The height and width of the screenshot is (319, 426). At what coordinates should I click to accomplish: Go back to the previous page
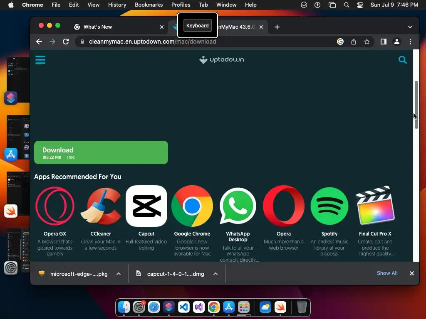point(39,42)
